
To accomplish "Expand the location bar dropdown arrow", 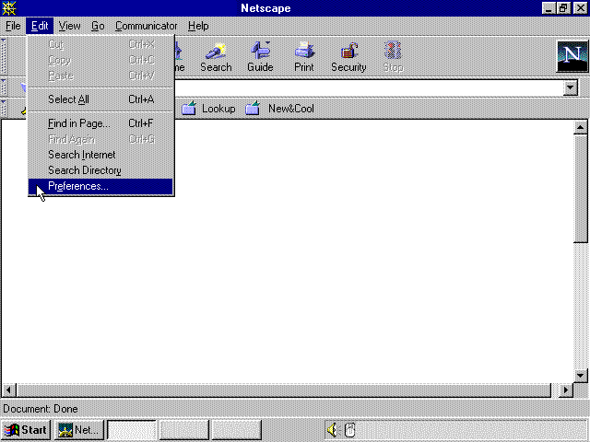I will (x=570, y=88).
